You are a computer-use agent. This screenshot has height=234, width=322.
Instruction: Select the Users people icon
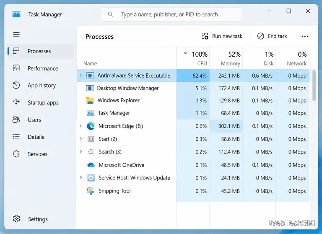point(16,120)
